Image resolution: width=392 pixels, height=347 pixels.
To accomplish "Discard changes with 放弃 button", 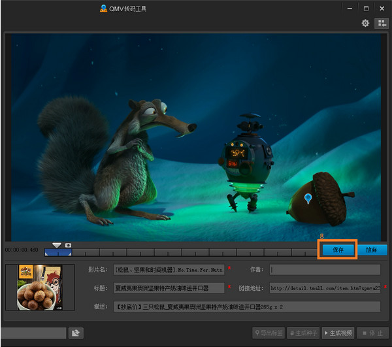I will [x=372, y=250].
